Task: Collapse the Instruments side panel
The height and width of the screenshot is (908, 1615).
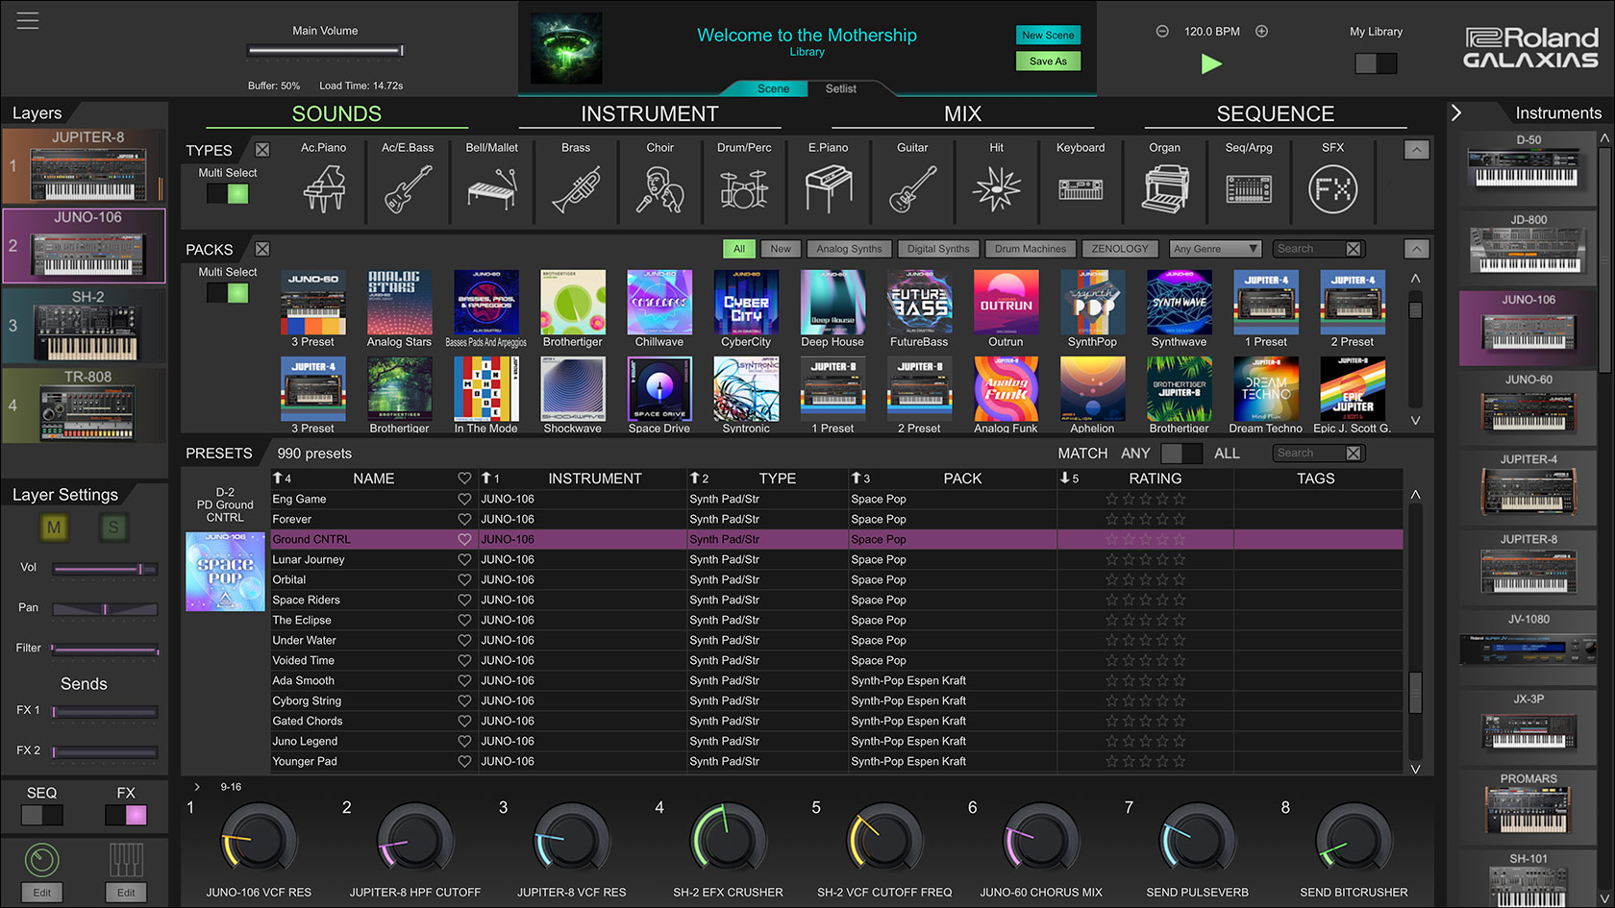Action: click(1456, 112)
